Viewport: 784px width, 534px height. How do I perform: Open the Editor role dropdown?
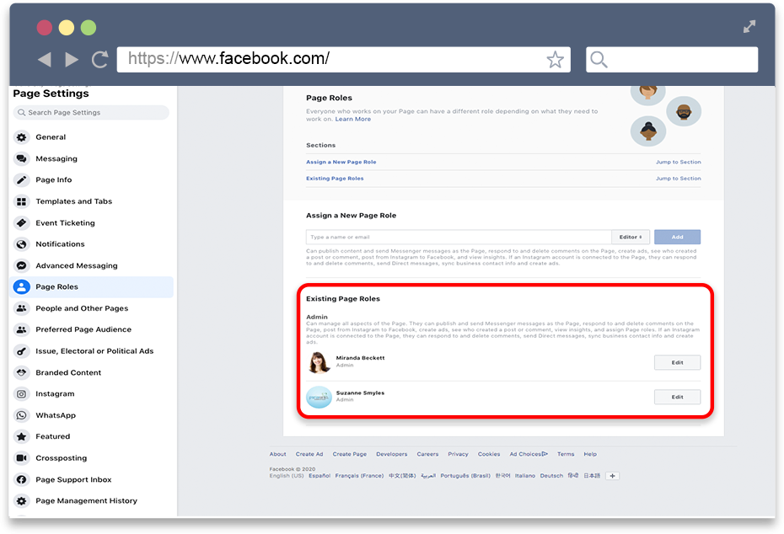tap(631, 237)
